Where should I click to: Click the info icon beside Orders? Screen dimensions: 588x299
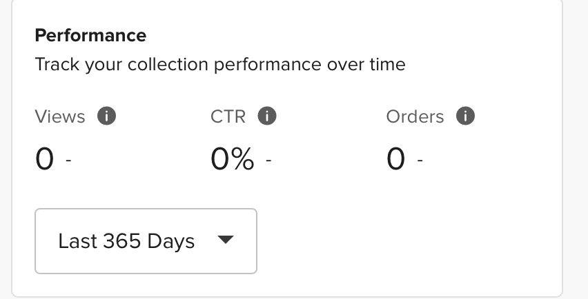tap(465, 116)
